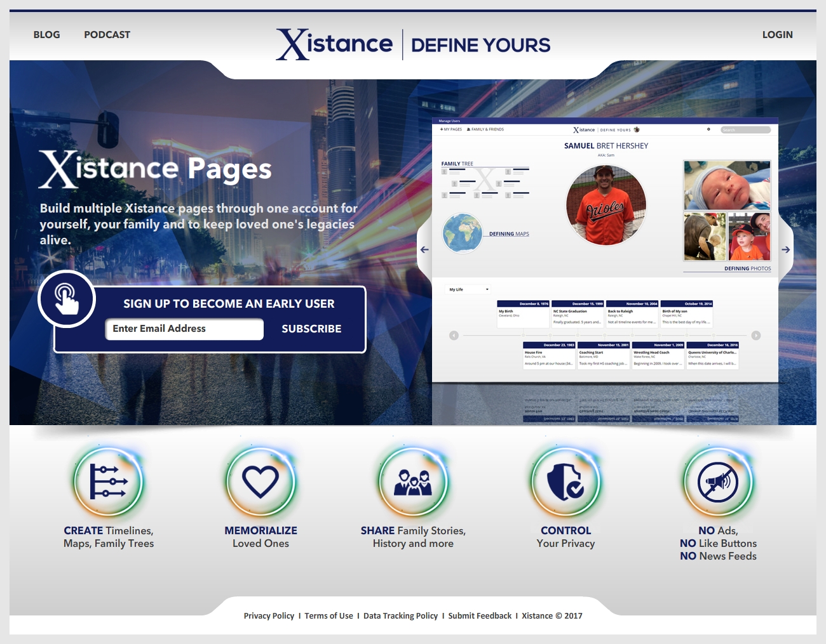The image size is (826, 644).
Task: Click the Share family stories icon
Action: point(413,482)
